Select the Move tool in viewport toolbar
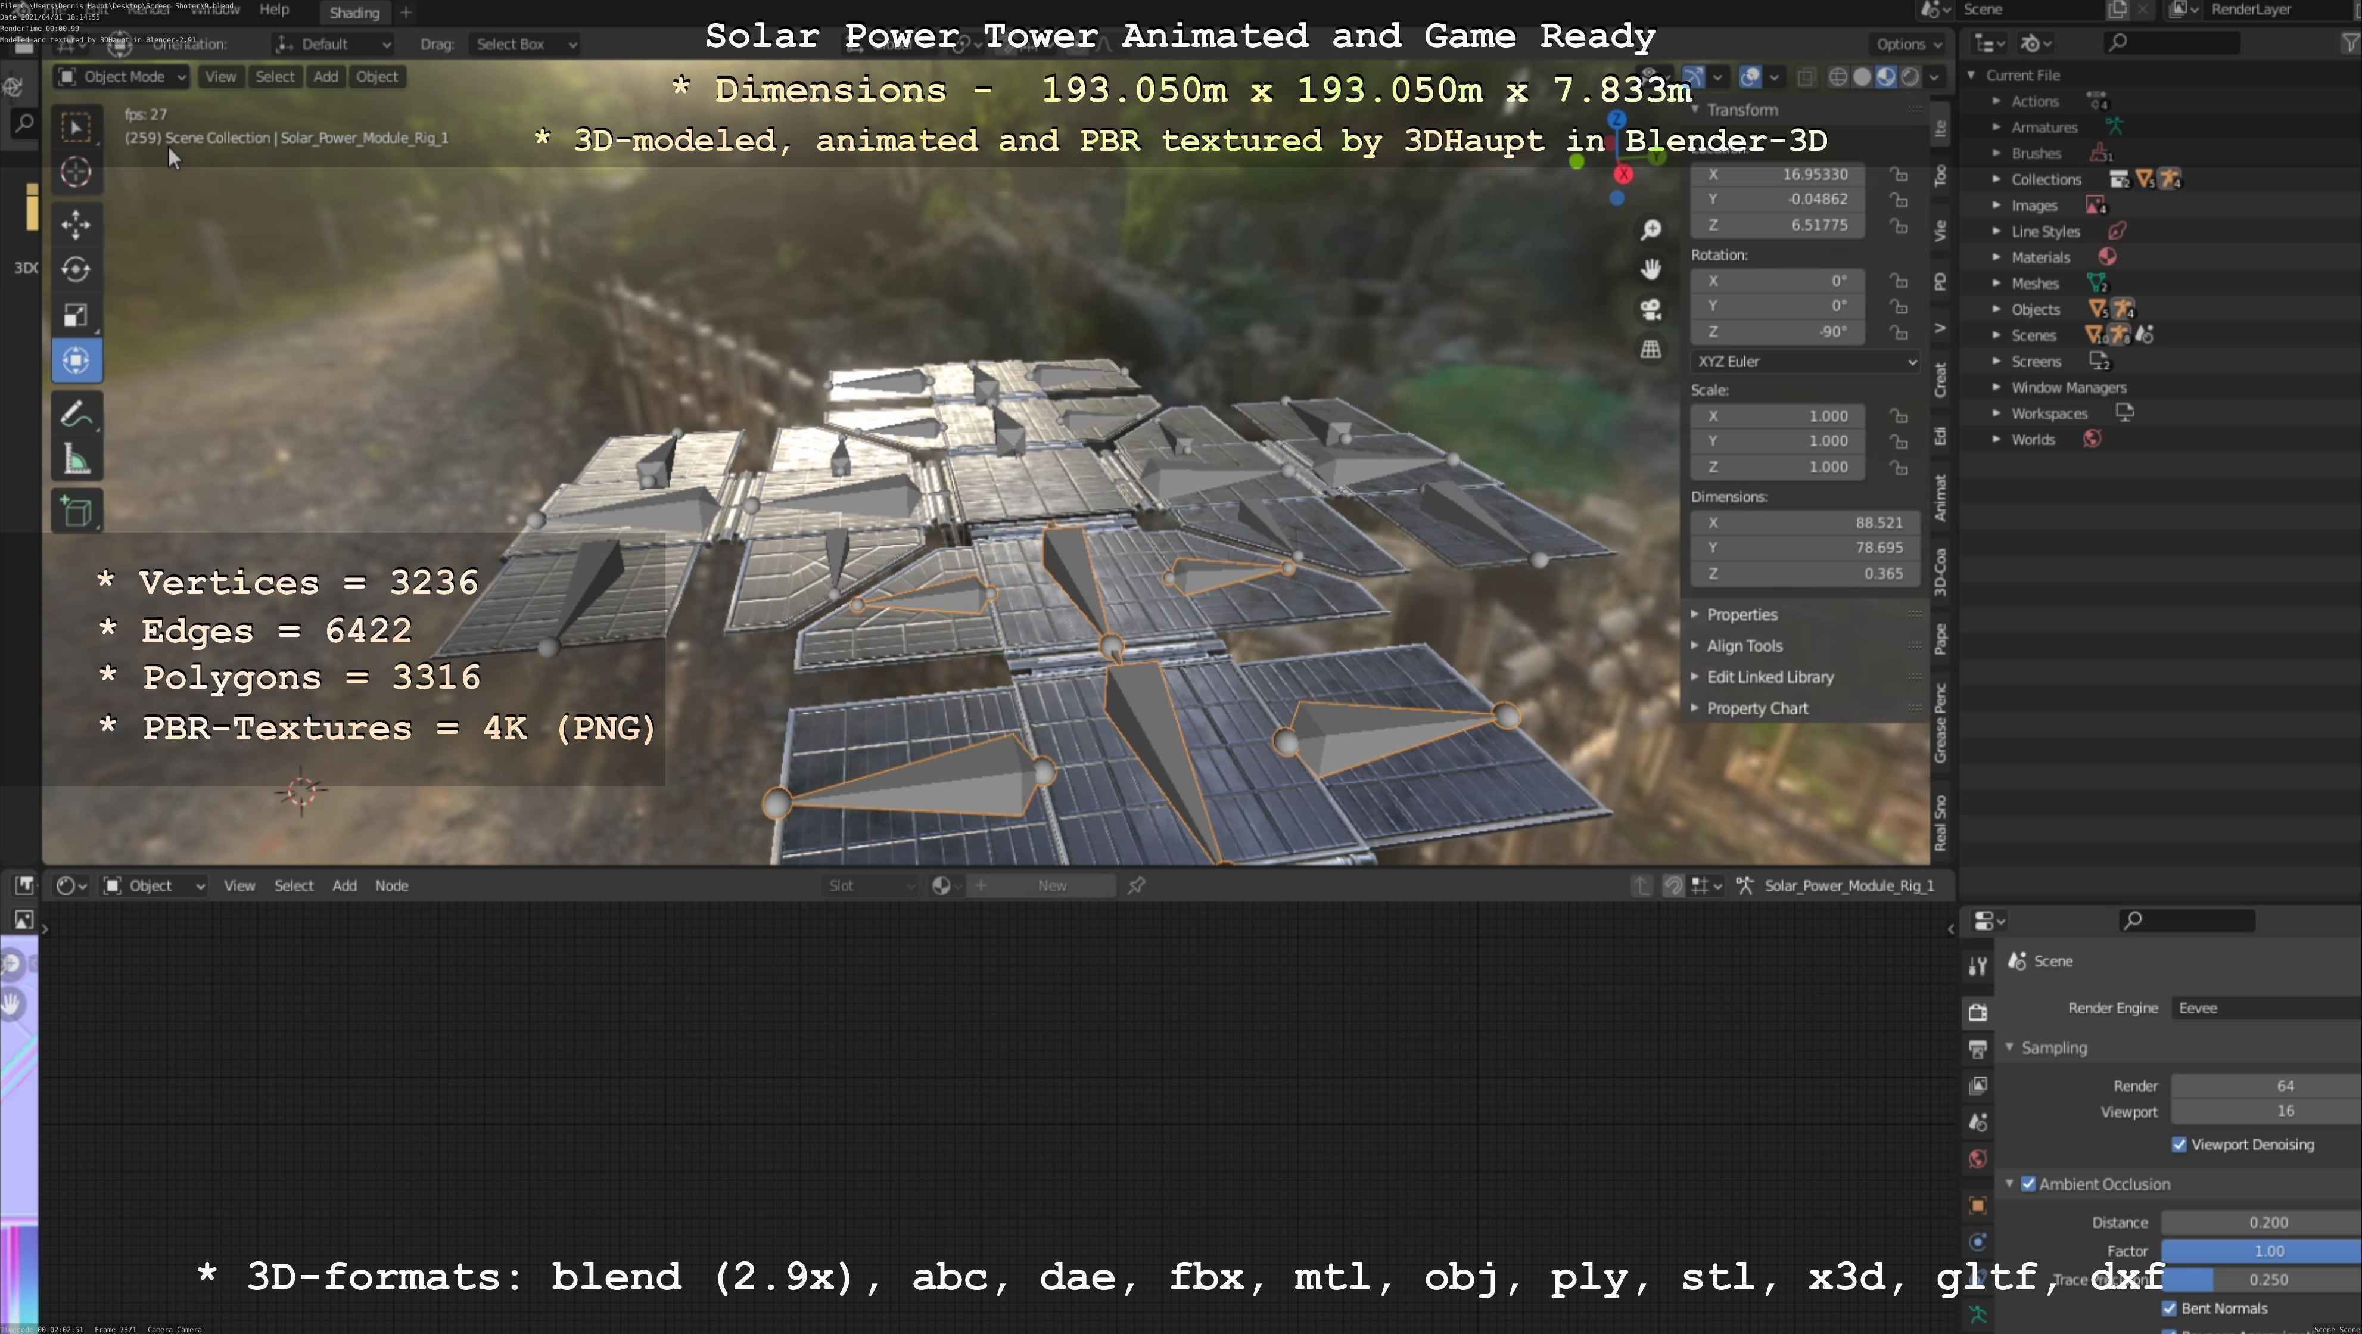The image size is (2362, 1334). click(76, 223)
